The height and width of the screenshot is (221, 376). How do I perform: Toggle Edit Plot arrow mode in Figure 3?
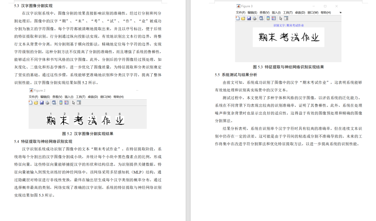281,18
